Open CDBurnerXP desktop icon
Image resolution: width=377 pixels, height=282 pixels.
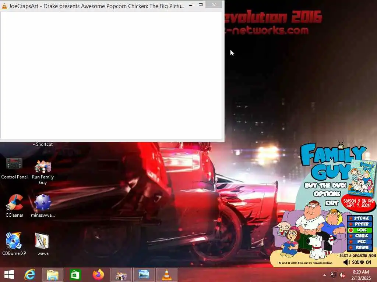14,244
